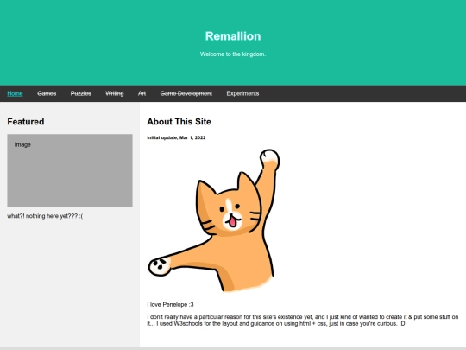Image resolution: width=466 pixels, height=350 pixels.
Task: Click the cat's outstretched paw with toe beans
Action: click(x=160, y=266)
